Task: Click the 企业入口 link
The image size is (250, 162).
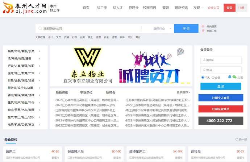Action: point(214,8)
